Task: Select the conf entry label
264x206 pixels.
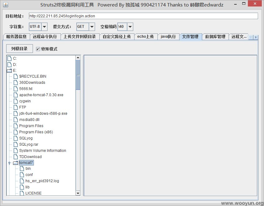Action: coord(29,175)
